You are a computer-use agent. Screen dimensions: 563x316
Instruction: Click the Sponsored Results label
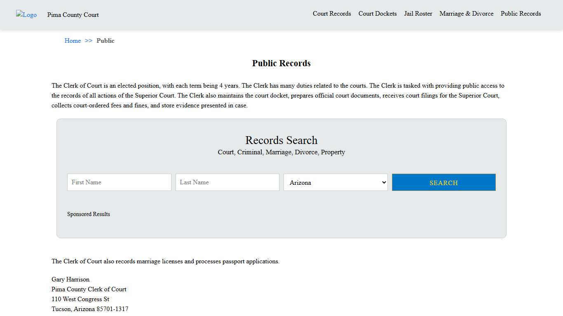(x=89, y=214)
